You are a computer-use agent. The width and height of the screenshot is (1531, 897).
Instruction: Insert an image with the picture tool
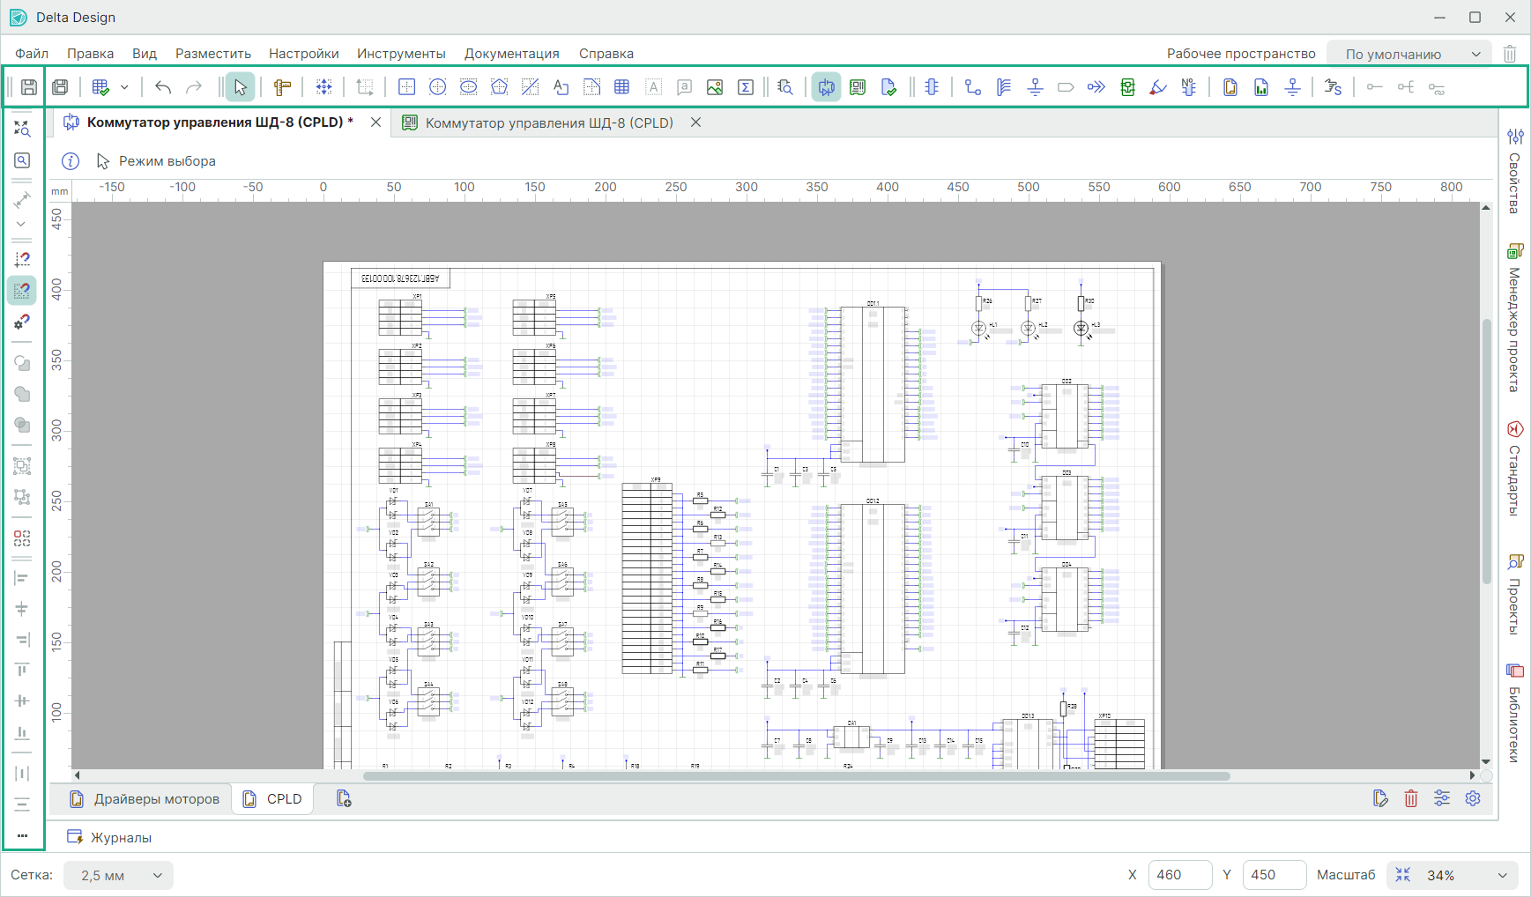tap(715, 87)
